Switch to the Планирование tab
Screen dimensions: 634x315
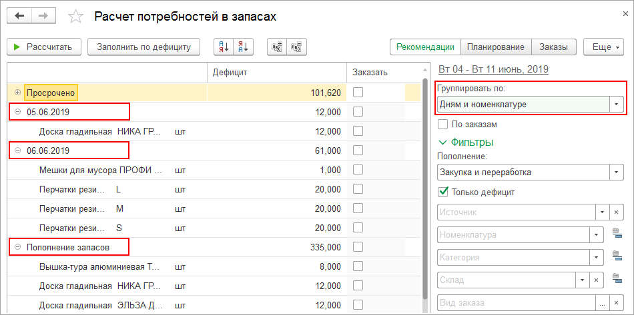[495, 47]
